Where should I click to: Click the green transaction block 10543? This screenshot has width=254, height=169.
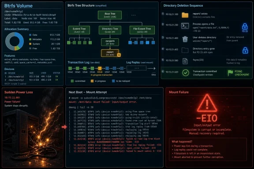pyautogui.click(x=78, y=68)
